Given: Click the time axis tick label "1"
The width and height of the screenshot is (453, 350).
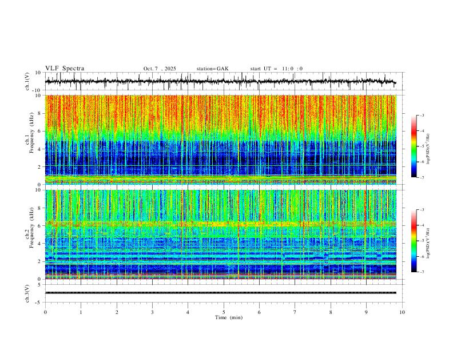Looking at the screenshot, I should 81,312.
